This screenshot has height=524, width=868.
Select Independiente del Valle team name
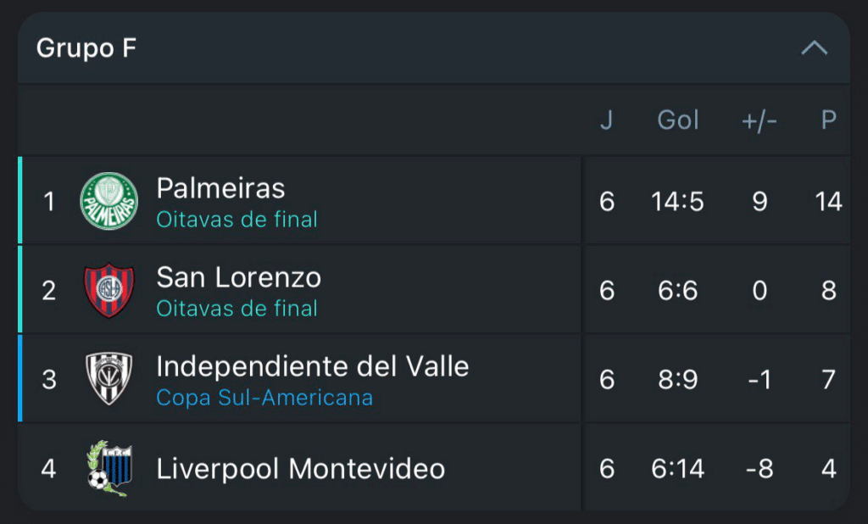[312, 365]
